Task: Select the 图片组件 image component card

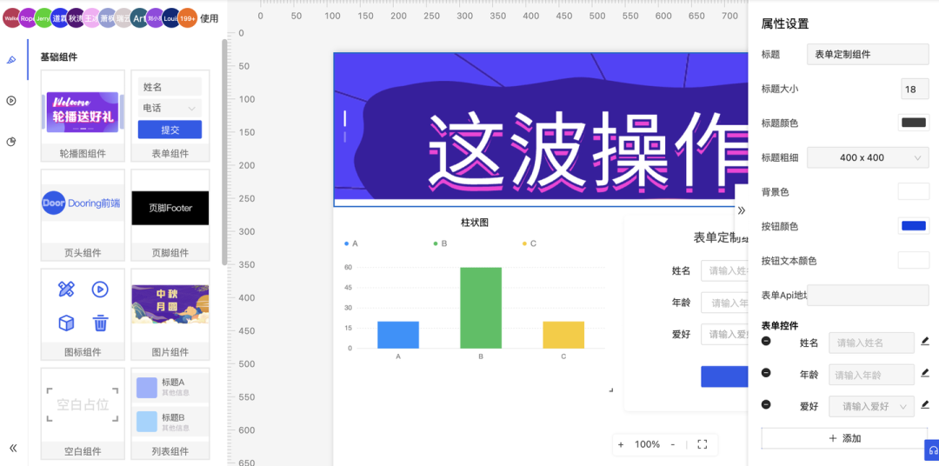Action: (x=170, y=315)
